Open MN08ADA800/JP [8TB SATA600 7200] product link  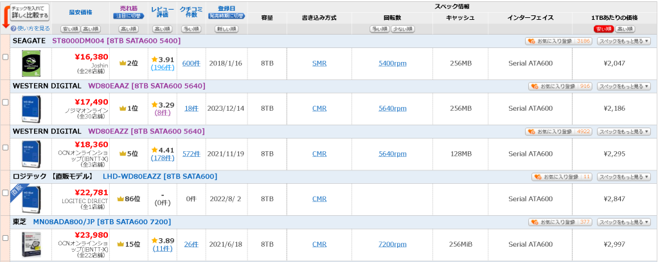[x=102, y=222]
